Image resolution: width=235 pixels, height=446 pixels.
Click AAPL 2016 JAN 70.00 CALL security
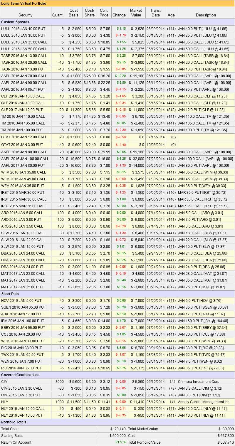click(24, 76)
